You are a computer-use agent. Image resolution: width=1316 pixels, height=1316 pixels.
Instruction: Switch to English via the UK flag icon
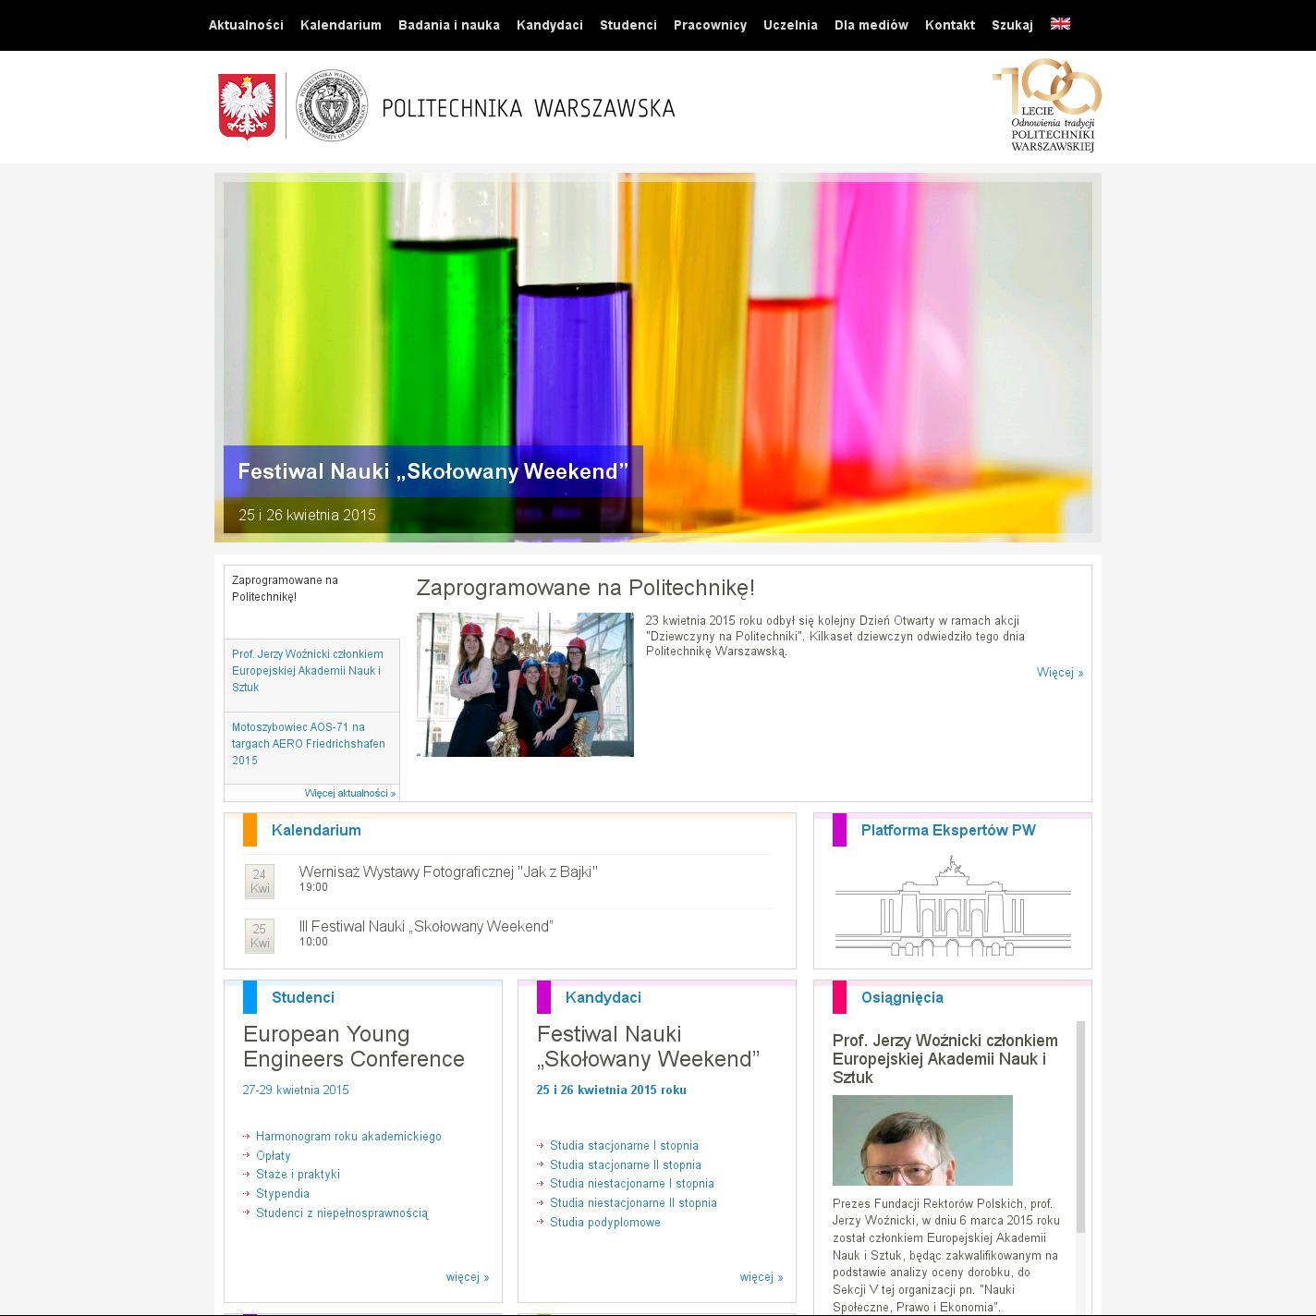click(x=1060, y=24)
